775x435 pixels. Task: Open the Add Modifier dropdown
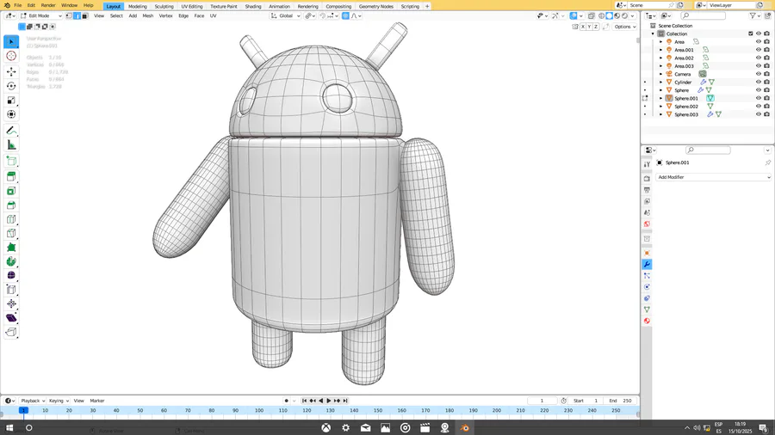coord(713,177)
